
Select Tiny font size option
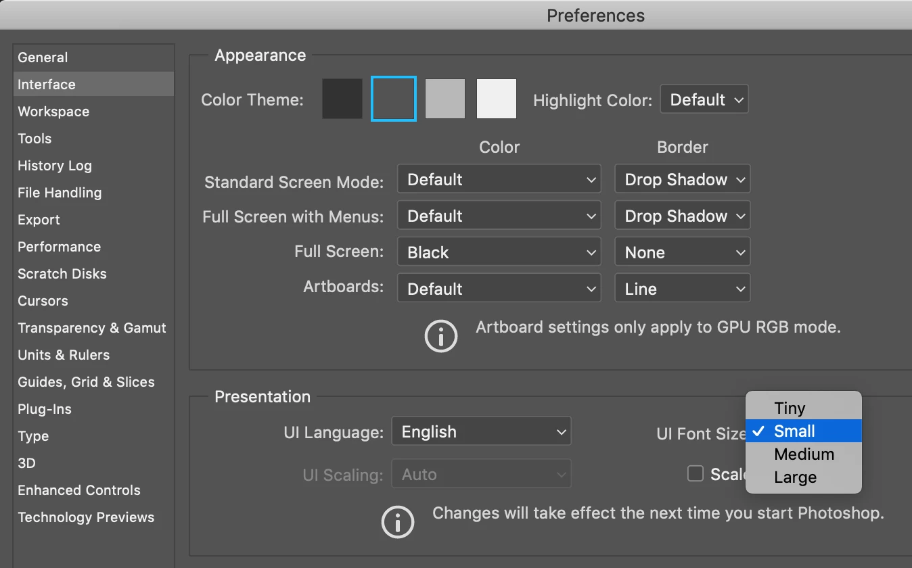[x=790, y=408]
